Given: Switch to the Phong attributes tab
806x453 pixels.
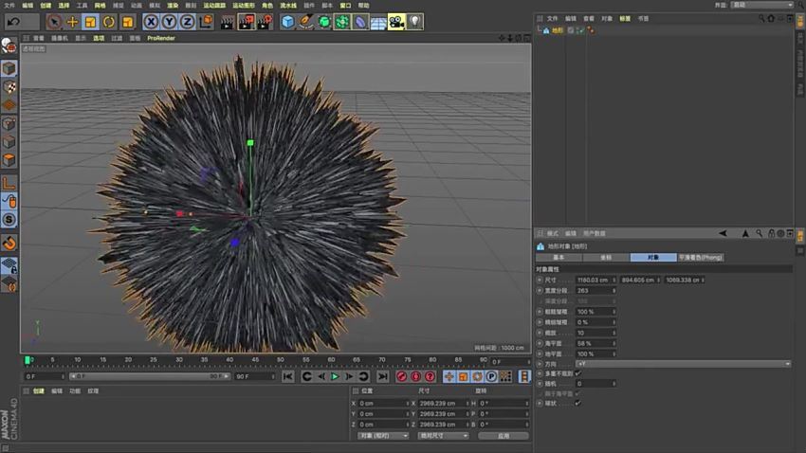Looking at the screenshot, I should [x=701, y=258].
